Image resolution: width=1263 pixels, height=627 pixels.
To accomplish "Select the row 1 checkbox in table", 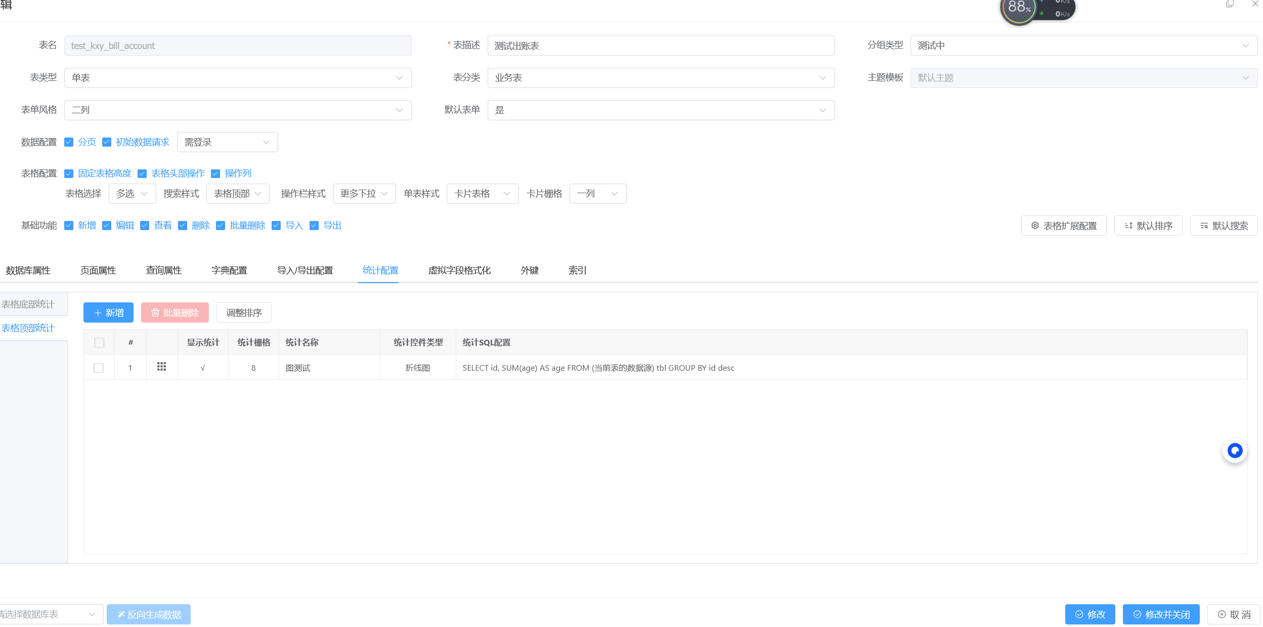I will 99,368.
